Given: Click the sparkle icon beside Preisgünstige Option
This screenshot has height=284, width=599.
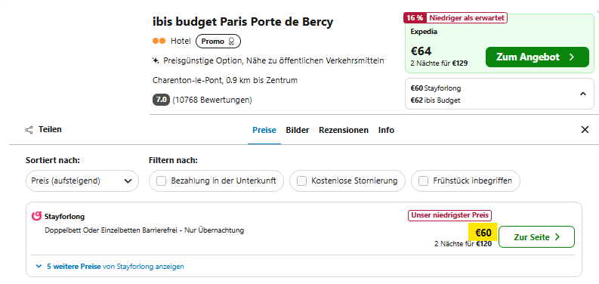Looking at the screenshot, I should click(156, 60).
